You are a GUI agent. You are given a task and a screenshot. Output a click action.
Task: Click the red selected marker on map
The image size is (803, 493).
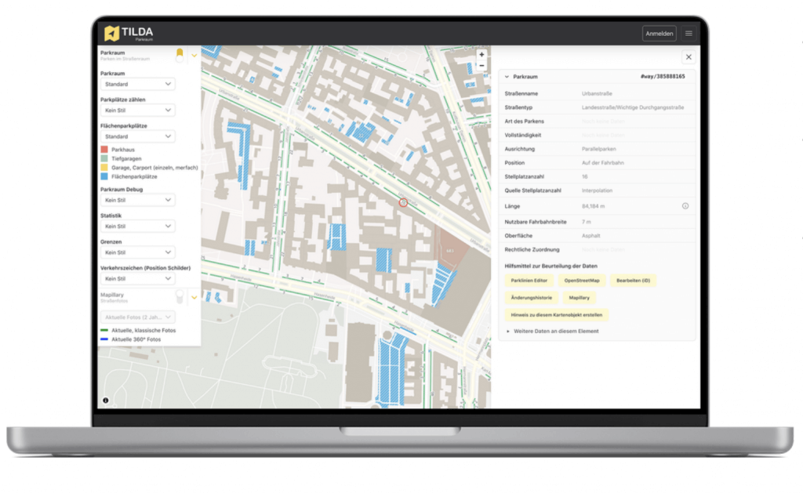point(403,202)
